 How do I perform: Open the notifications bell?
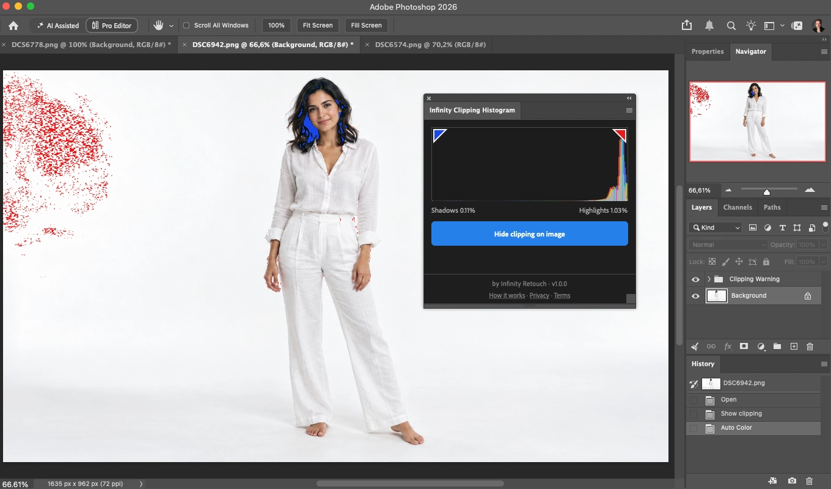[x=709, y=26]
